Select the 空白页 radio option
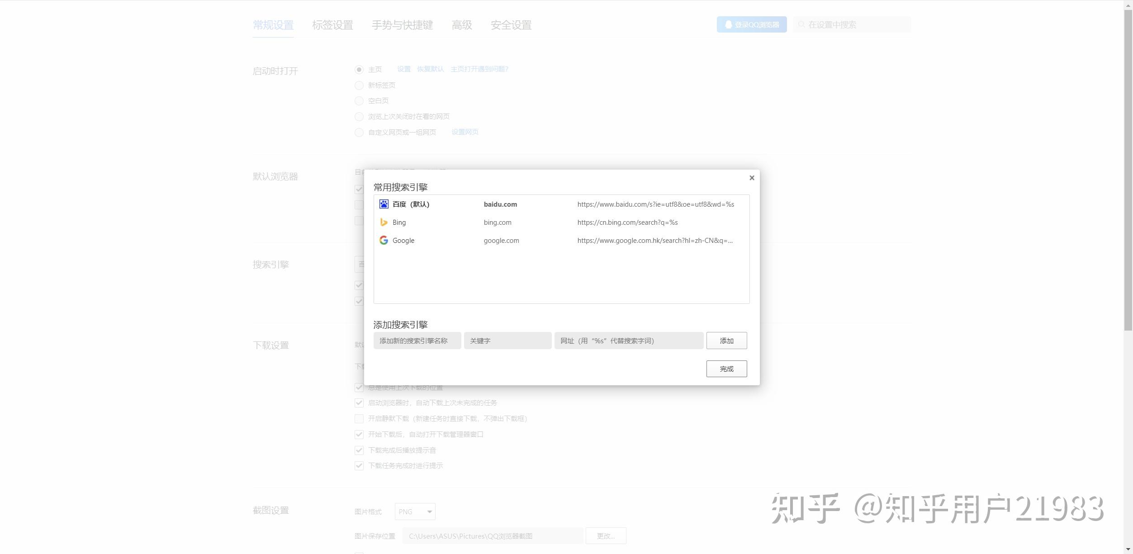This screenshot has height=554, width=1133. point(359,101)
